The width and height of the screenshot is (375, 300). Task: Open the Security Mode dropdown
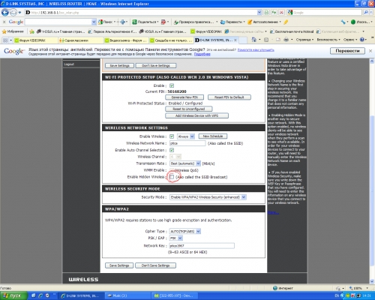(208, 197)
